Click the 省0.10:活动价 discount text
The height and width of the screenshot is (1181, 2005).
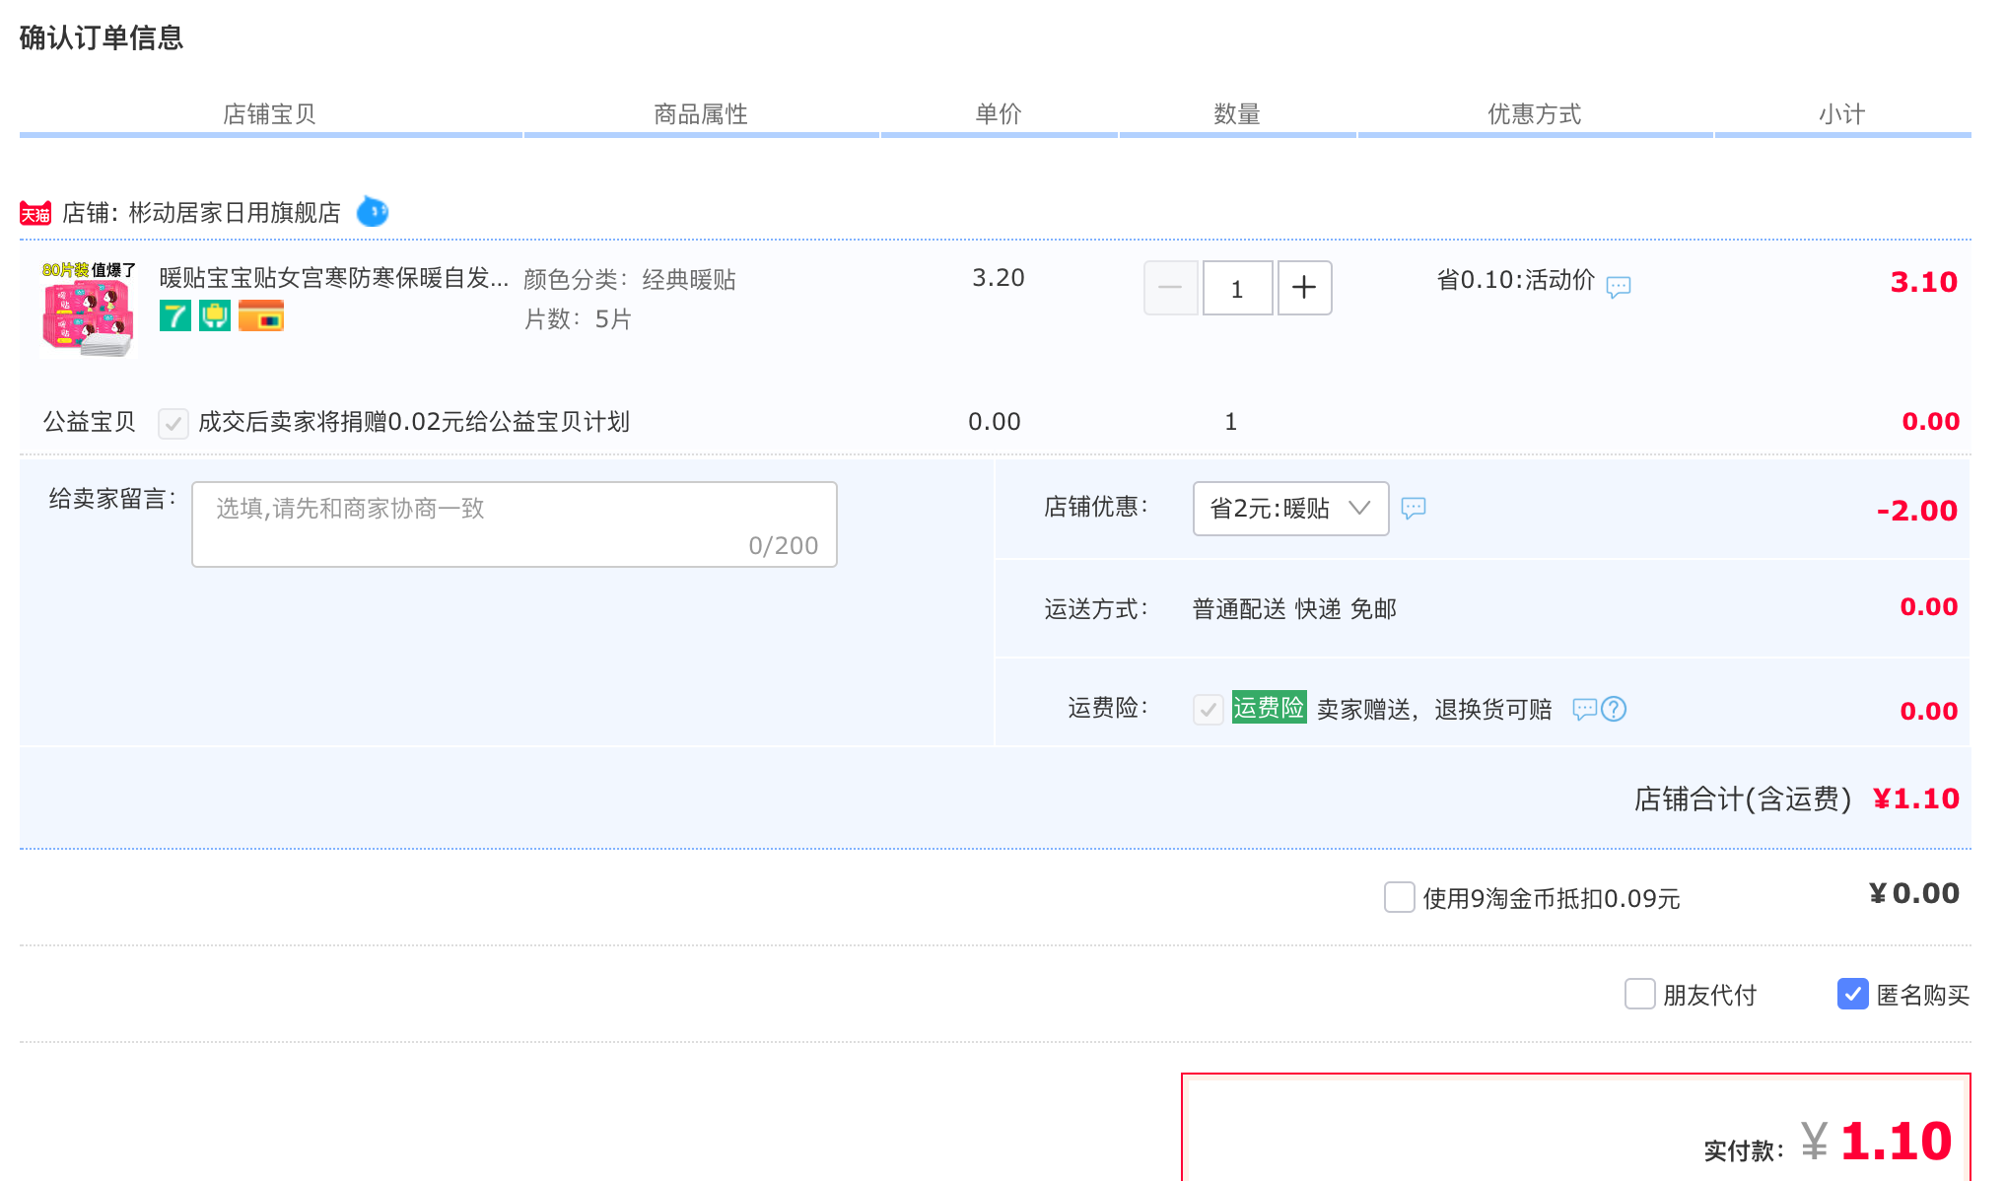pyautogui.click(x=1516, y=280)
